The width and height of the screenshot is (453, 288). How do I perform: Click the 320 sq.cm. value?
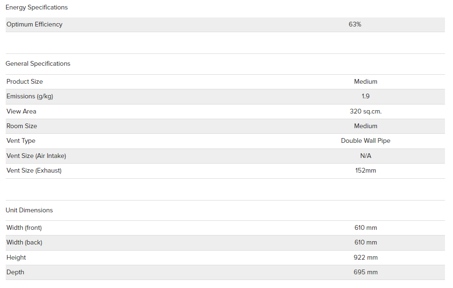tap(366, 111)
